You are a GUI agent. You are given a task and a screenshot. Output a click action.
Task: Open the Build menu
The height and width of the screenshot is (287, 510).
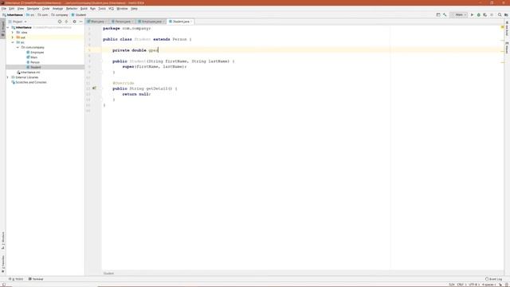coord(84,9)
